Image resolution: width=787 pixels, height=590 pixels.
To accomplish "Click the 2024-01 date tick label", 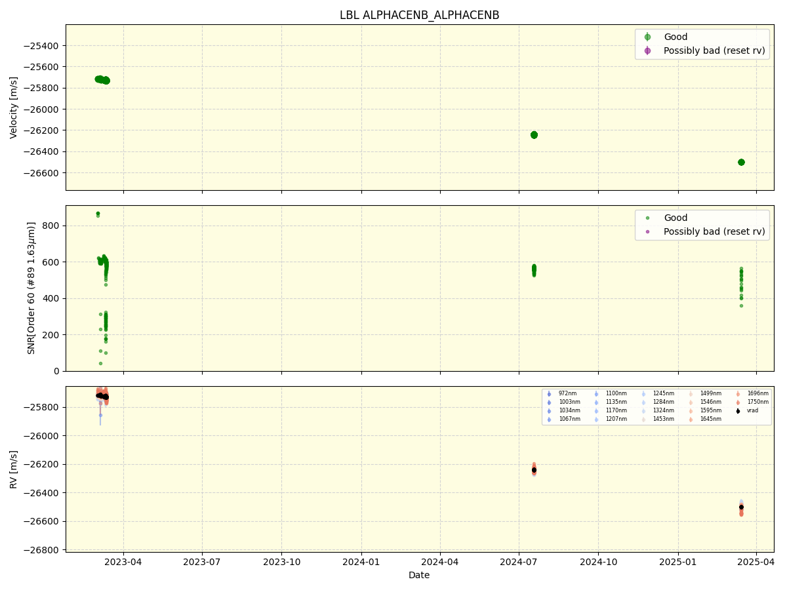I will 361,562.
